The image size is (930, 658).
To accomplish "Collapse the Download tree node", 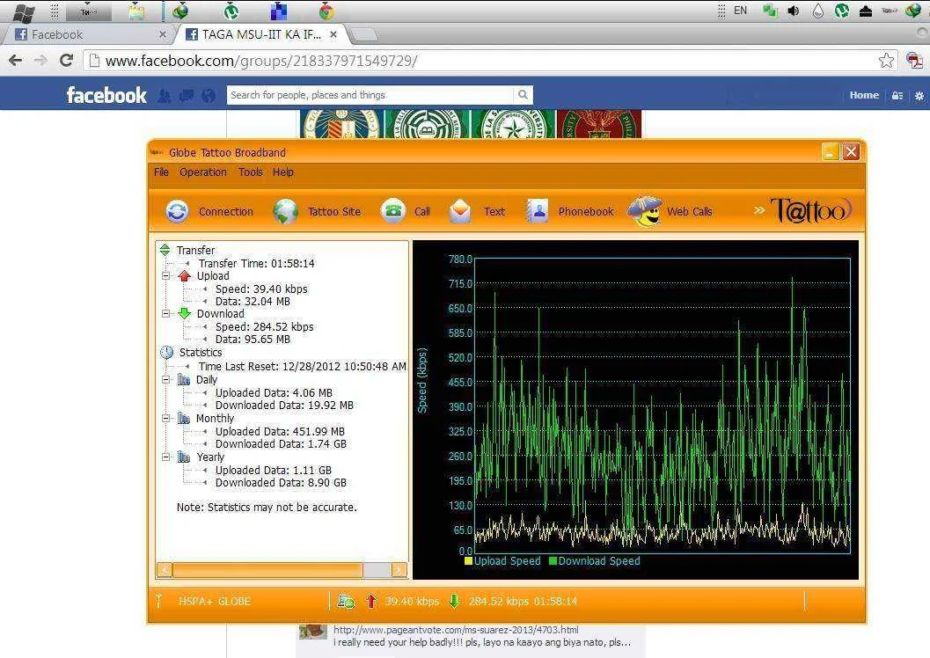I will coord(166,313).
